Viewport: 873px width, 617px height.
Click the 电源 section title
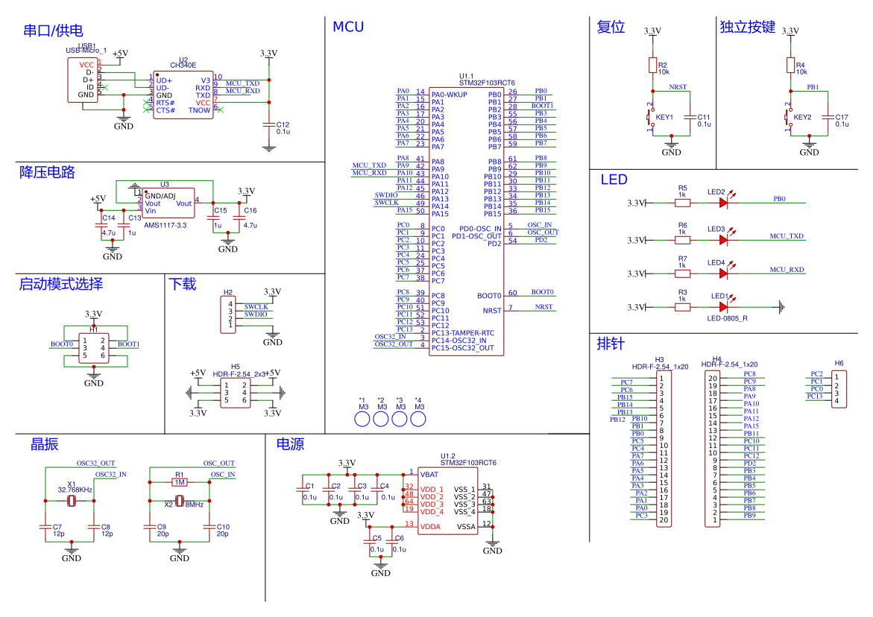coord(290,444)
